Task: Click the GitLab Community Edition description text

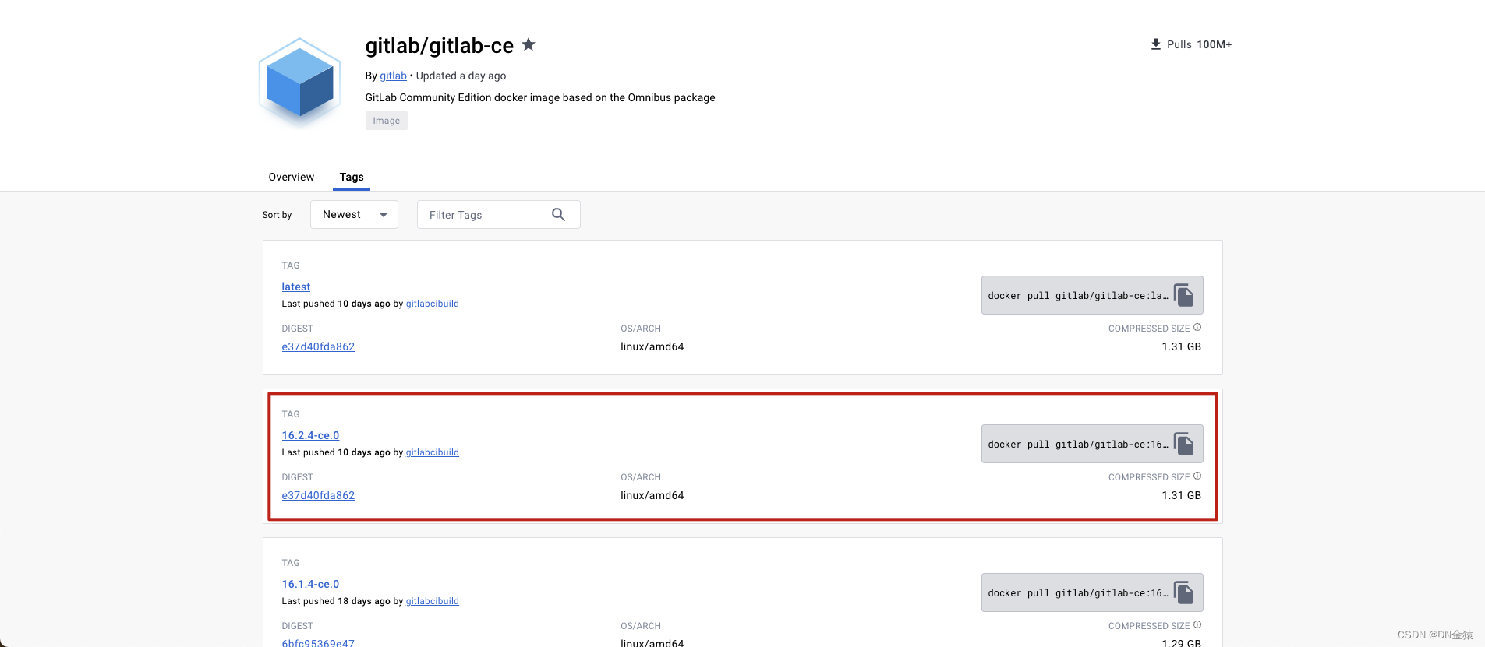Action: pyautogui.click(x=540, y=97)
